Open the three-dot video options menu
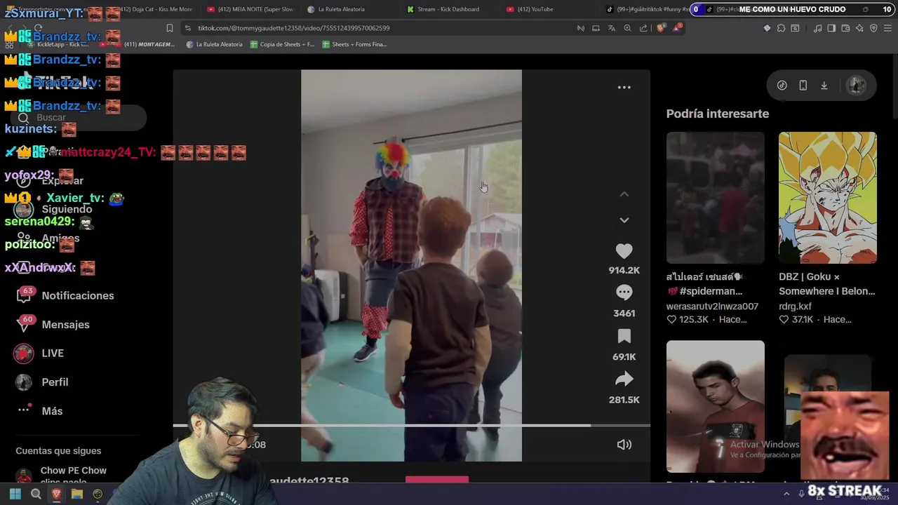 (x=624, y=88)
